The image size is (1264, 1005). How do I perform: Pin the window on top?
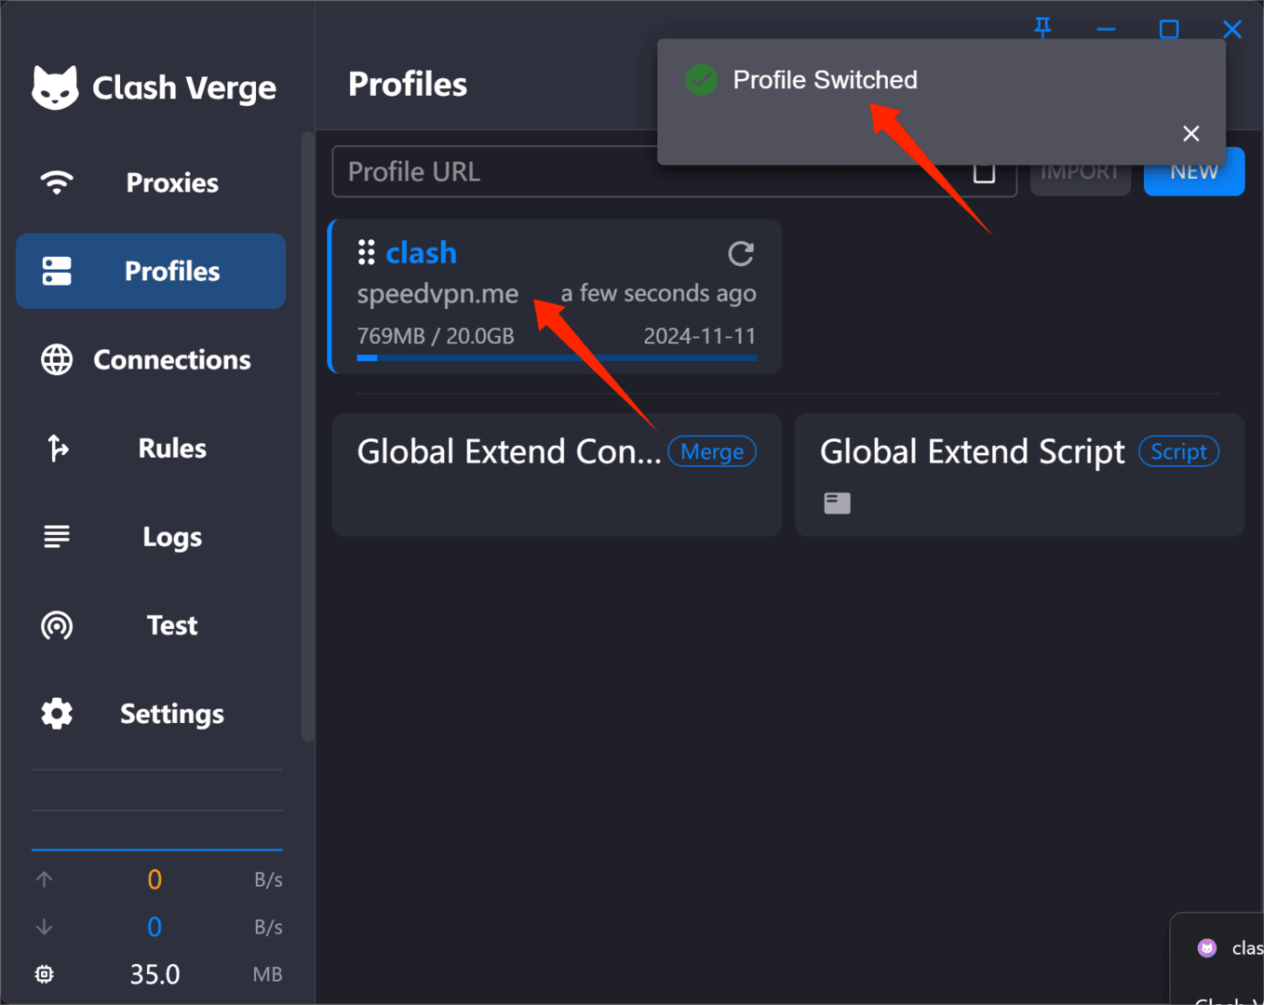1042,28
